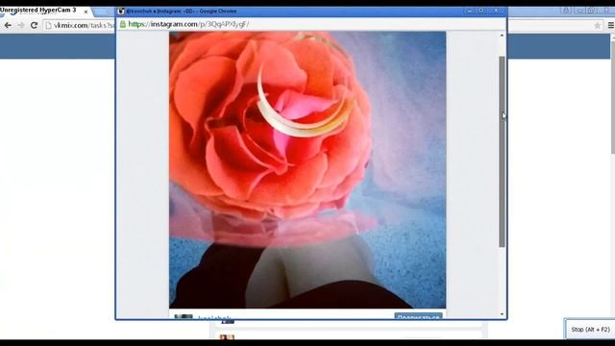Follow the user with the blue Подписаться button
Viewport: 615px width, 346px height.
[419, 316]
